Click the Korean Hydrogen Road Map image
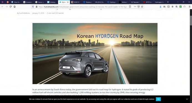This screenshot has width=192, height=103. [x=95, y=54]
